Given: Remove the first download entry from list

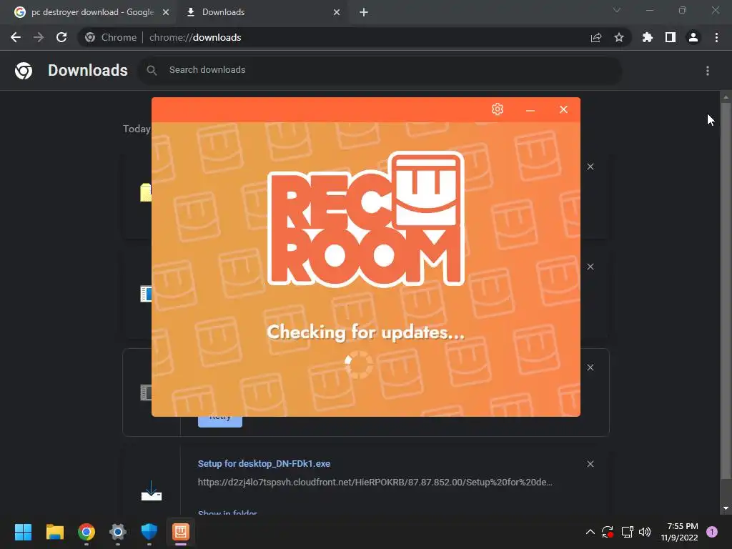Looking at the screenshot, I should pyautogui.click(x=590, y=167).
